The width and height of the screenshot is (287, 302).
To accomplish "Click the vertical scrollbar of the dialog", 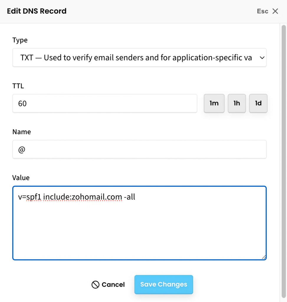I will click(x=283, y=147).
